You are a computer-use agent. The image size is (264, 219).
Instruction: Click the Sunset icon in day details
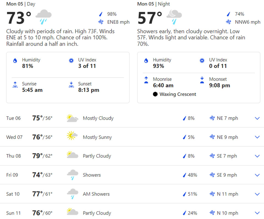(71, 85)
